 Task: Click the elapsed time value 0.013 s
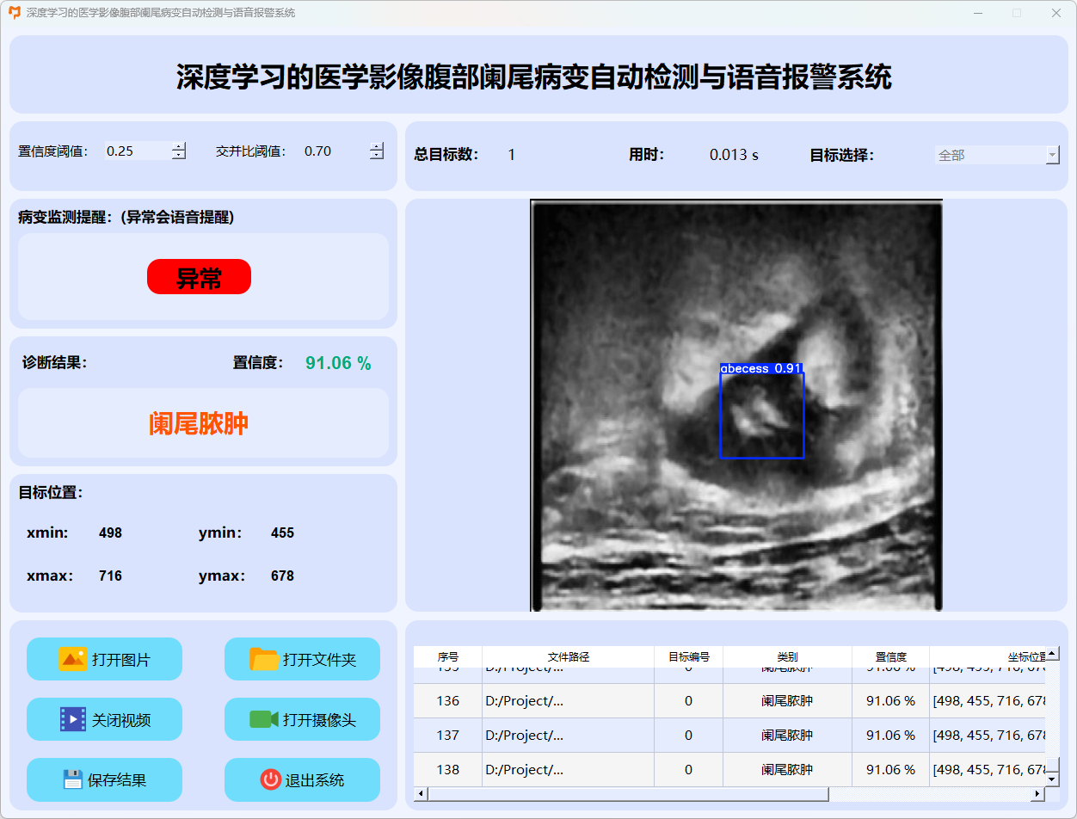tap(734, 156)
